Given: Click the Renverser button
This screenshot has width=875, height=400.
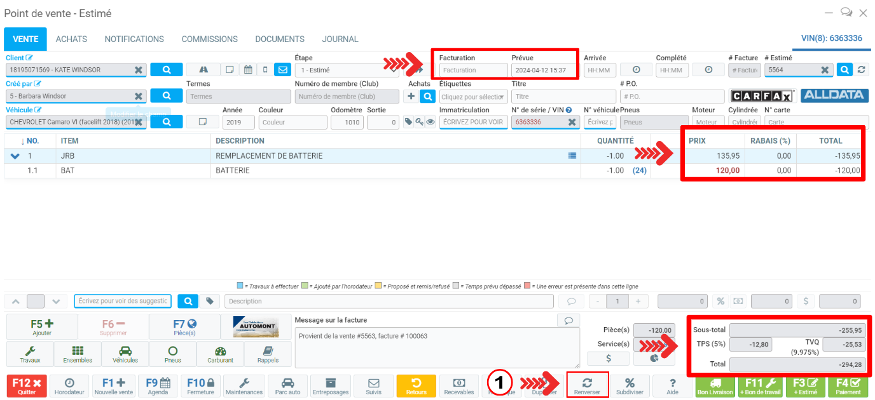Looking at the screenshot, I should 587,385.
